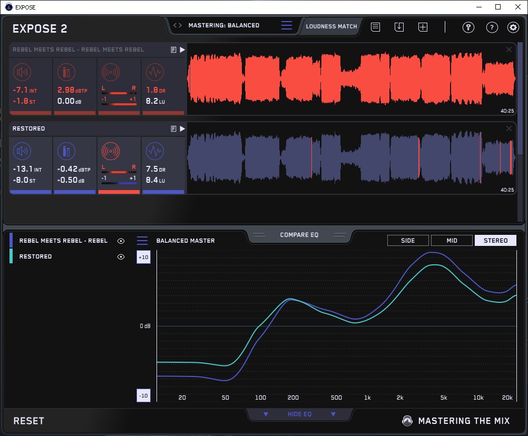Viewport: 528px width, 436px height.
Task: Click the red stereo phase icon on RESTORED
Action: 111,152
